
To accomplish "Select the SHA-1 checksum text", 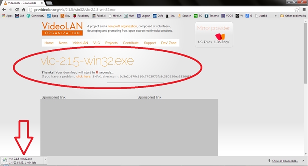I will 142,76.
